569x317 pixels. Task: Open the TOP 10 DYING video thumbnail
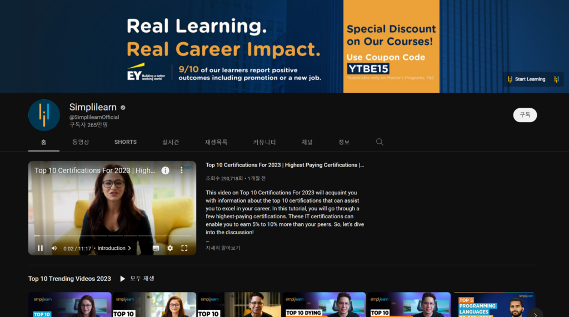point(324,305)
